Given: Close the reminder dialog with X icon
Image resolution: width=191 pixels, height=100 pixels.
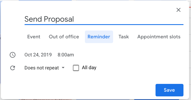Looking at the screenshot, I should [x=178, y=10].
